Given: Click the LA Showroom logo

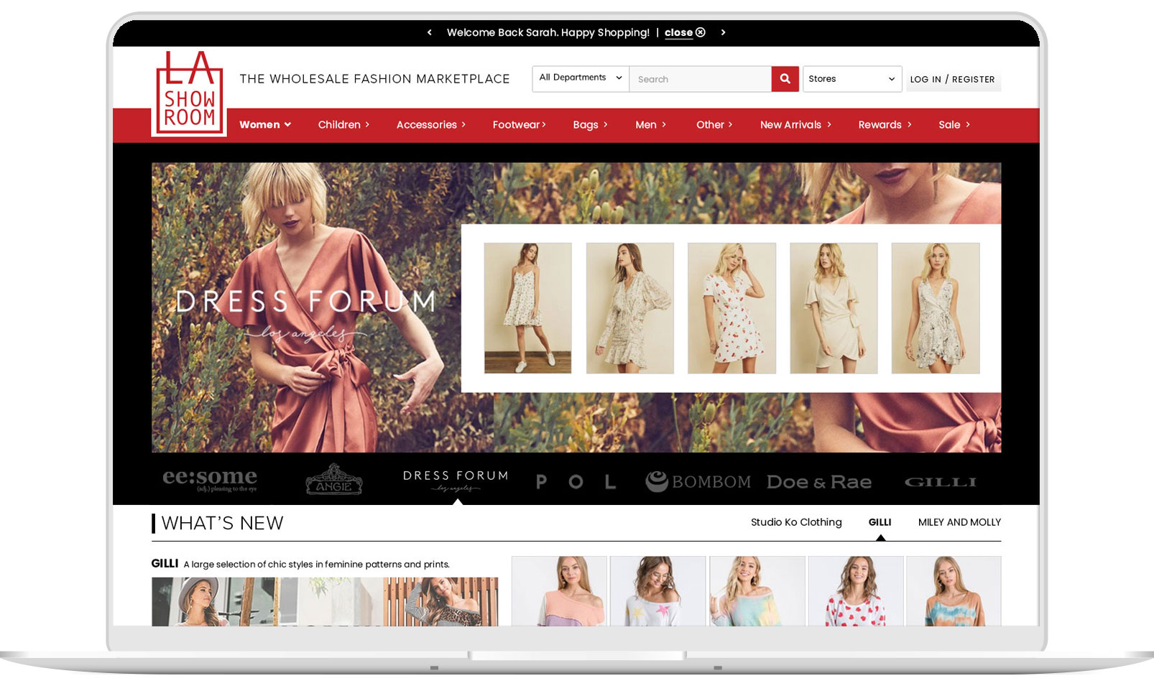Looking at the screenshot, I should 189,93.
